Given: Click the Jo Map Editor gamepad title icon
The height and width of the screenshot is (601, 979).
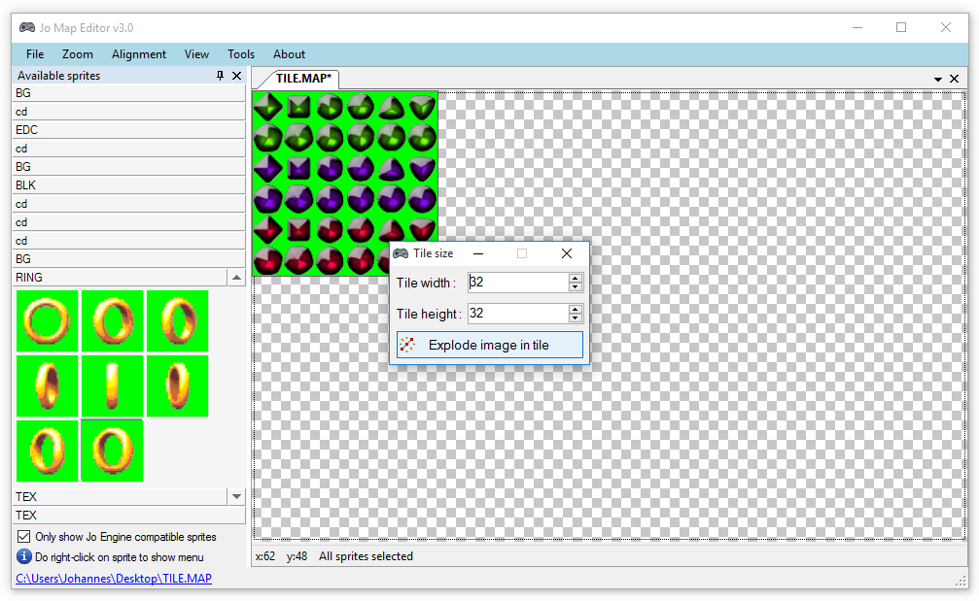Looking at the screenshot, I should point(27,27).
